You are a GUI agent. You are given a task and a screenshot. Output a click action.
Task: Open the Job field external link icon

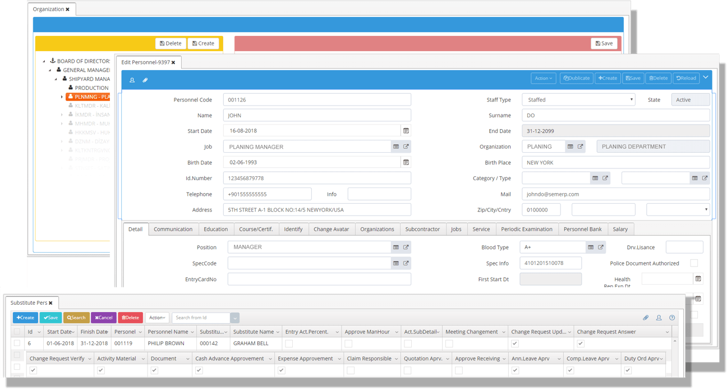point(406,147)
